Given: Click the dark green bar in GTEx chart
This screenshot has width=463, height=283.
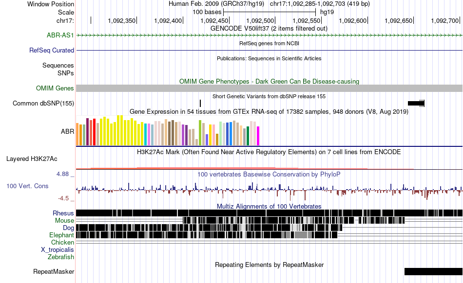Looking at the screenshot, I should click(x=248, y=136).
